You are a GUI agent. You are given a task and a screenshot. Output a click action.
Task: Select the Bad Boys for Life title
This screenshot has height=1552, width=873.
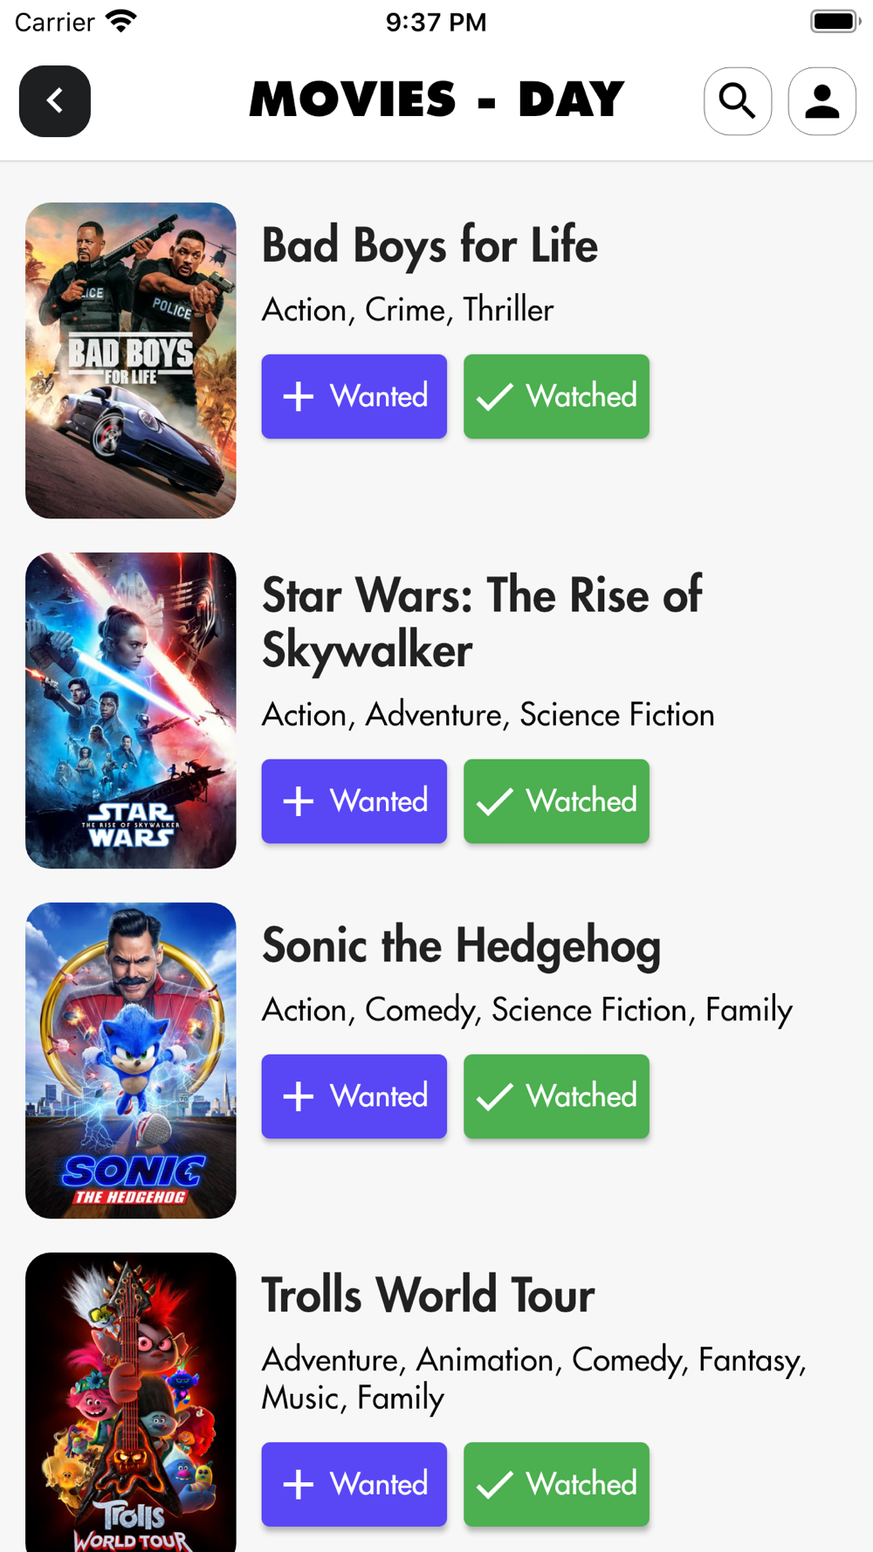pyautogui.click(x=430, y=245)
